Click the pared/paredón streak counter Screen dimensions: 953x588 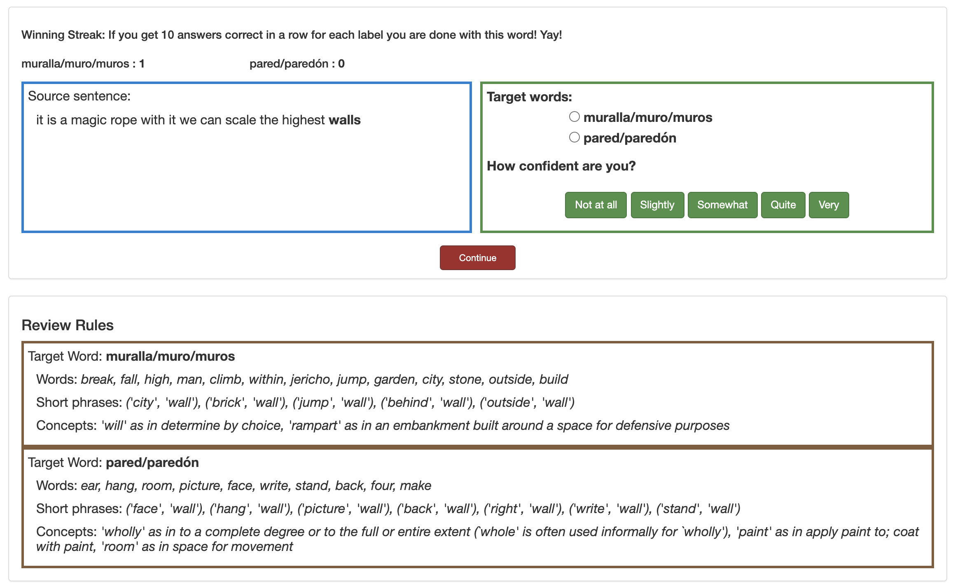click(x=297, y=64)
